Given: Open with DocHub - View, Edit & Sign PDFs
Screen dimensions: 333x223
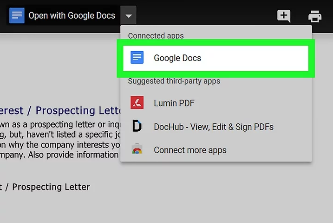Looking at the screenshot, I should 213,127.
